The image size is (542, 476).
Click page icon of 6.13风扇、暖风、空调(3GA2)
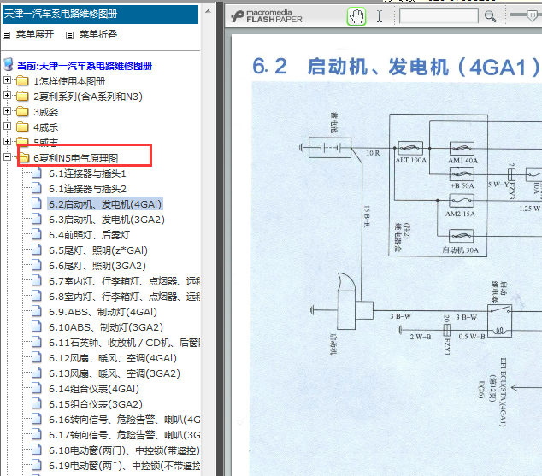tap(37, 372)
